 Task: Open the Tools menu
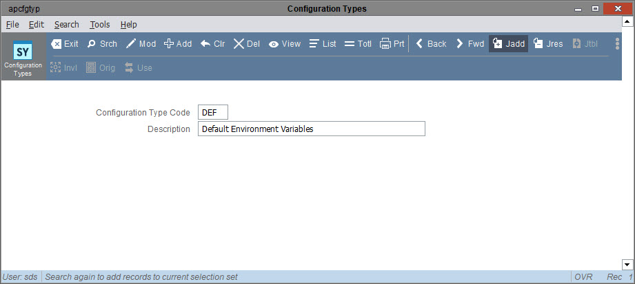[99, 25]
